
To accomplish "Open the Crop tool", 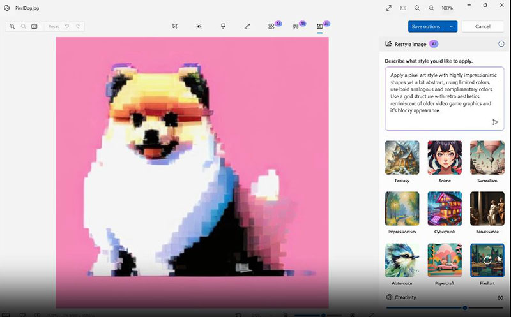I will (x=175, y=26).
